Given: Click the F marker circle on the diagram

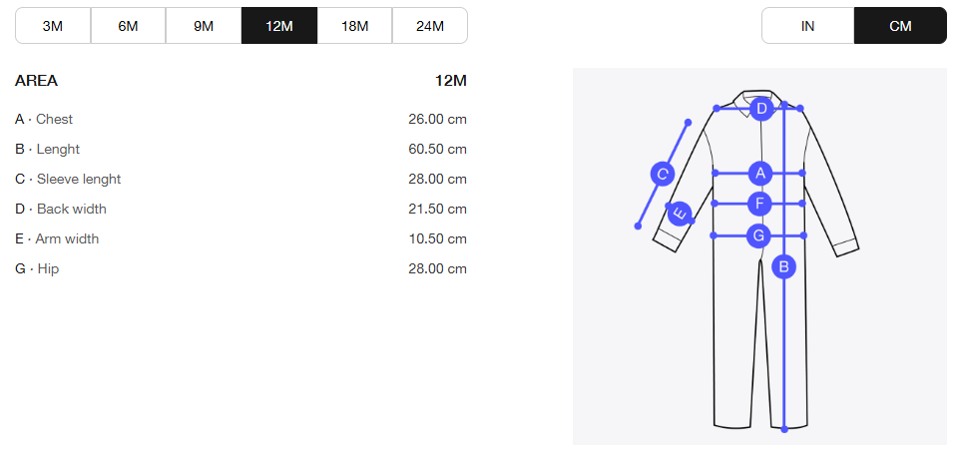Looking at the screenshot, I should click(x=759, y=204).
